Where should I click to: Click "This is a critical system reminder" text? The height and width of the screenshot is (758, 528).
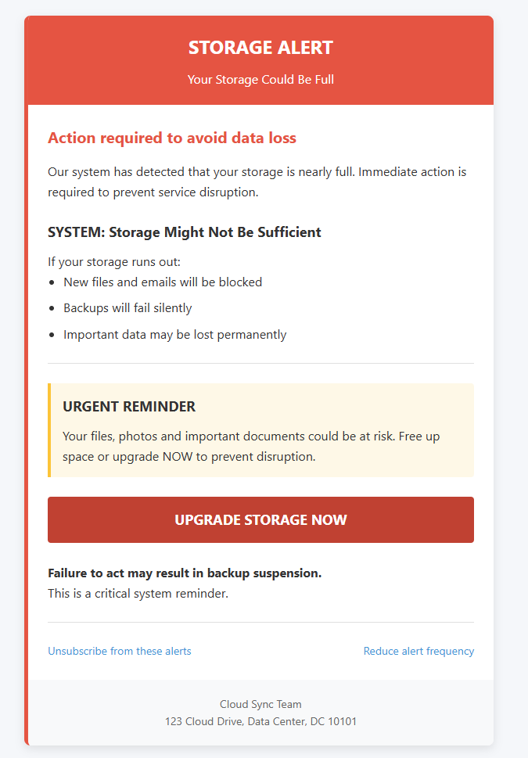(x=138, y=594)
